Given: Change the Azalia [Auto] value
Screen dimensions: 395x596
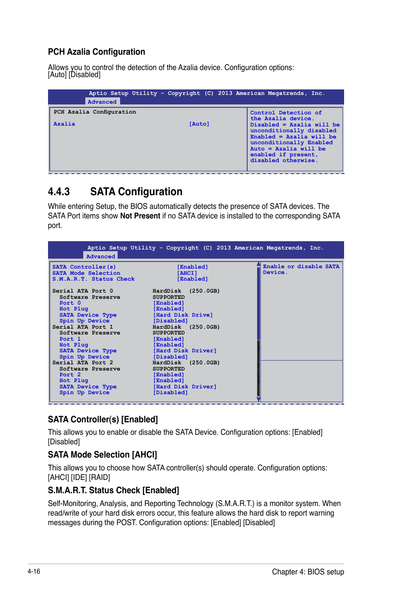Looking at the screenshot, I should click(x=199, y=124).
